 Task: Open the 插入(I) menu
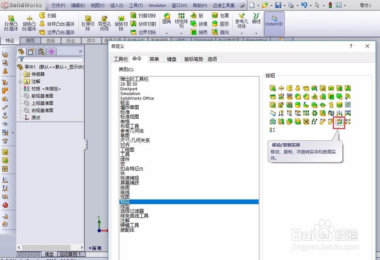(117, 5)
